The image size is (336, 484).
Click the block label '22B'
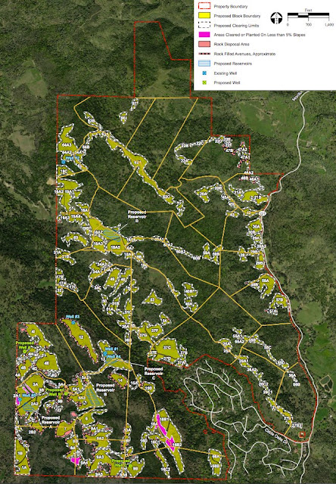pos(185,146)
